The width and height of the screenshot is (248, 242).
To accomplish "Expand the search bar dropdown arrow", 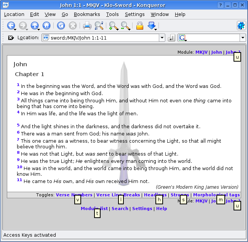I will pos(243,38).
